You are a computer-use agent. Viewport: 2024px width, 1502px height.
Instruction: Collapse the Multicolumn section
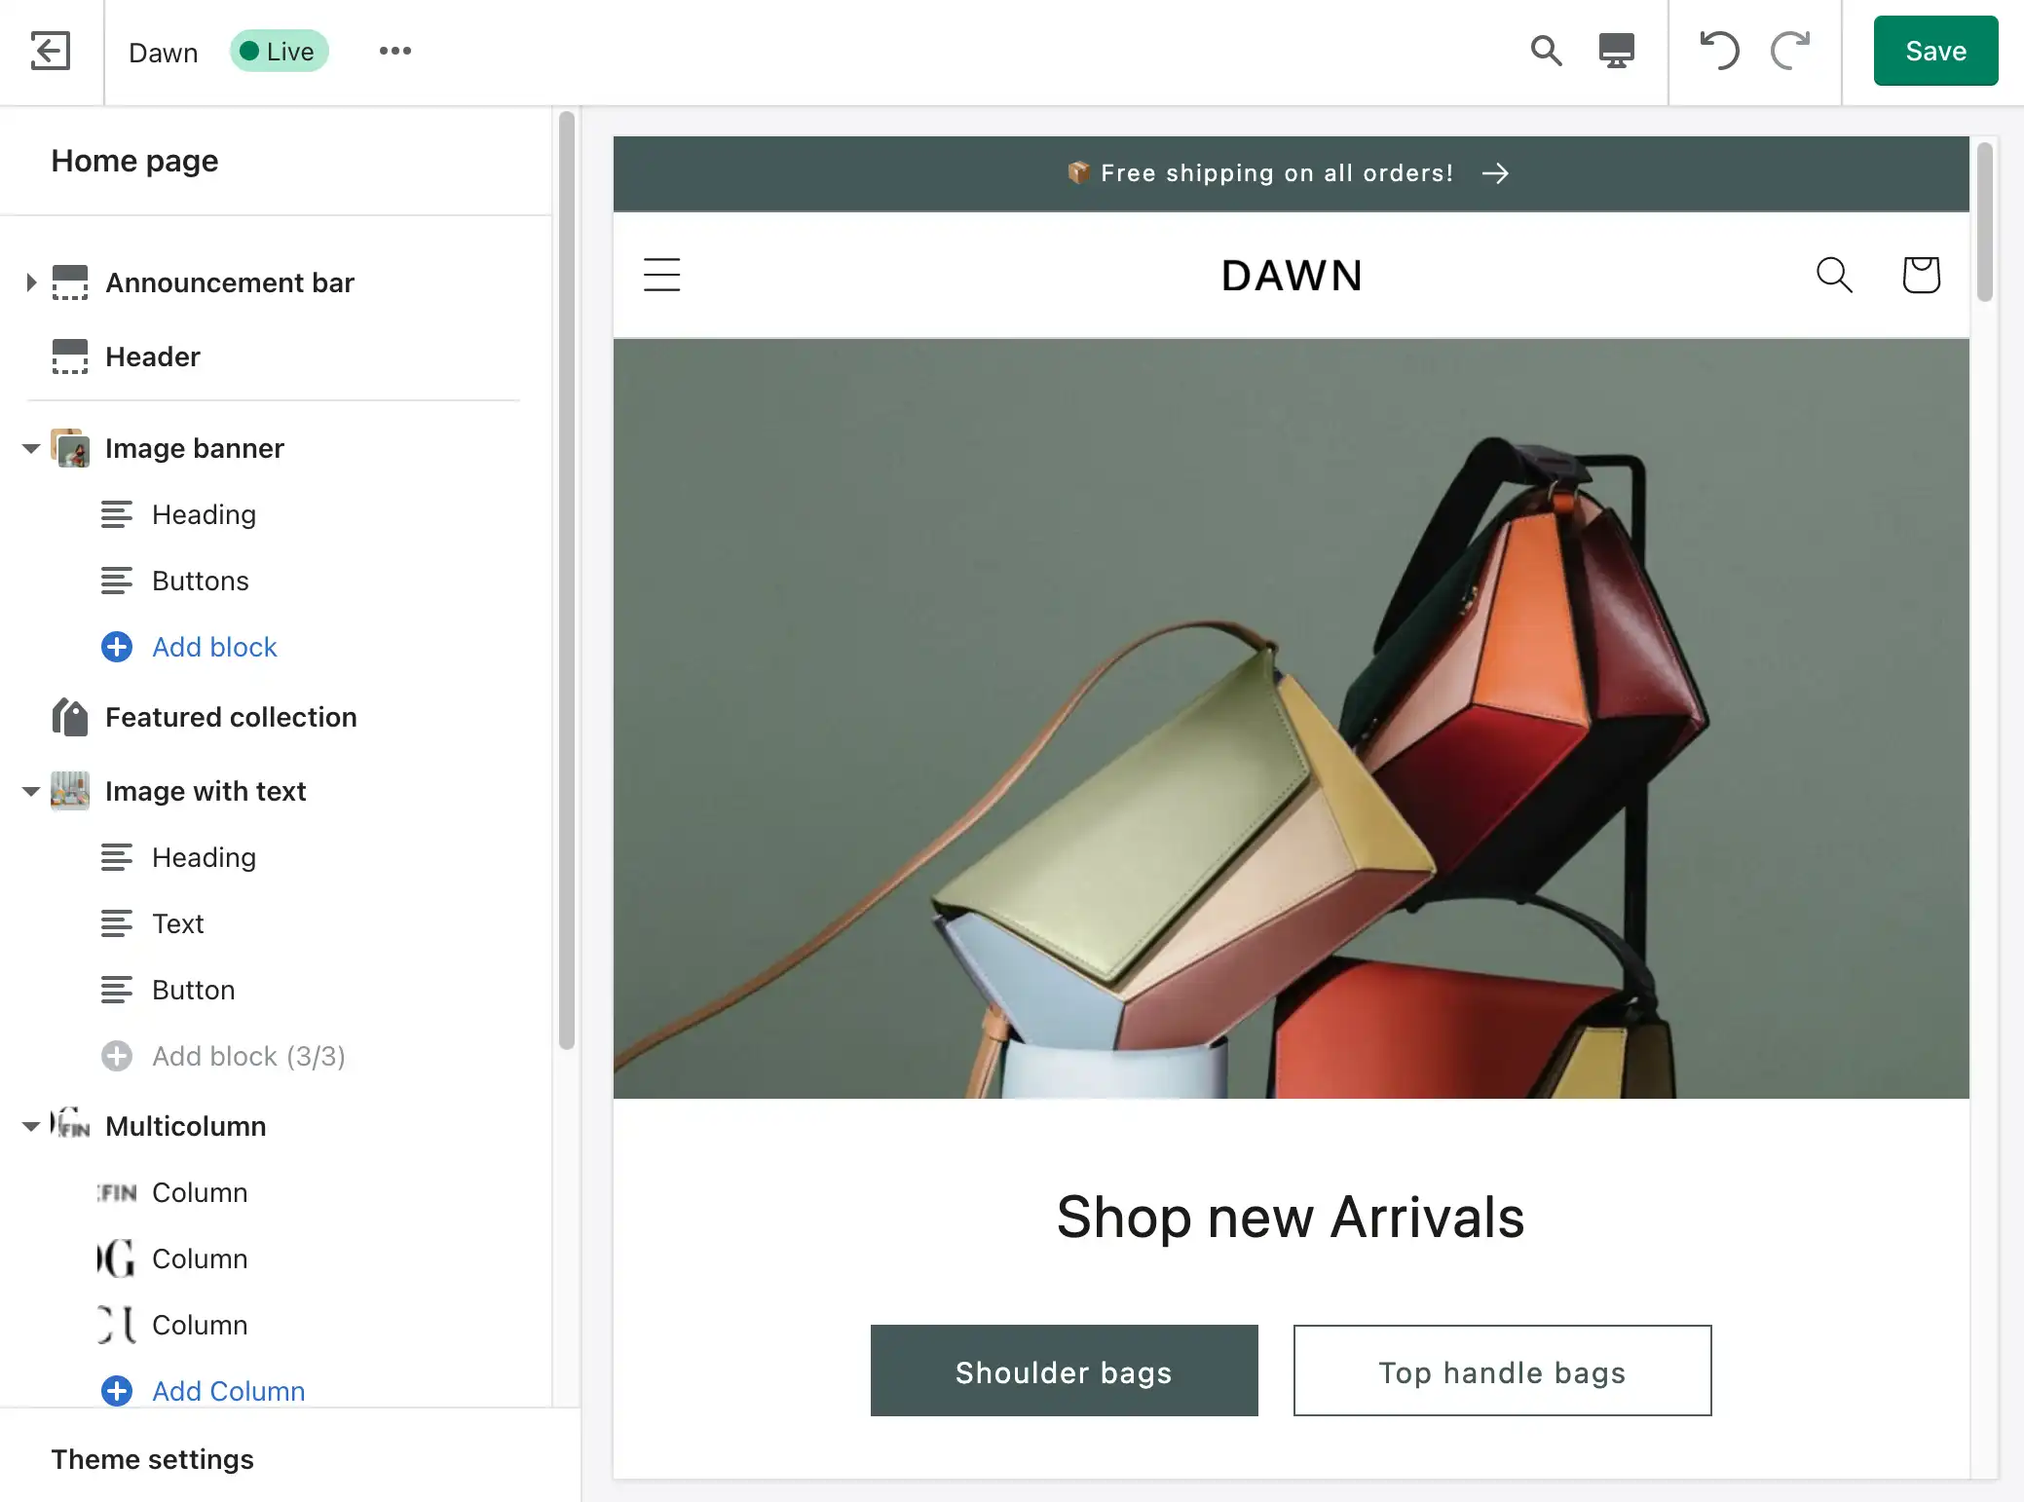click(x=28, y=1126)
